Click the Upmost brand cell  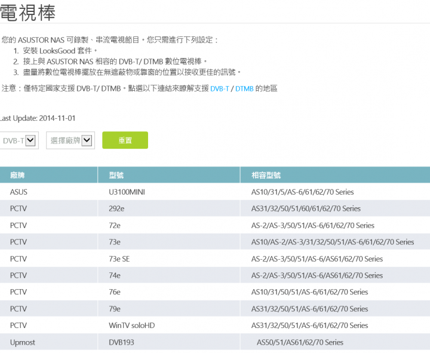tap(49, 342)
